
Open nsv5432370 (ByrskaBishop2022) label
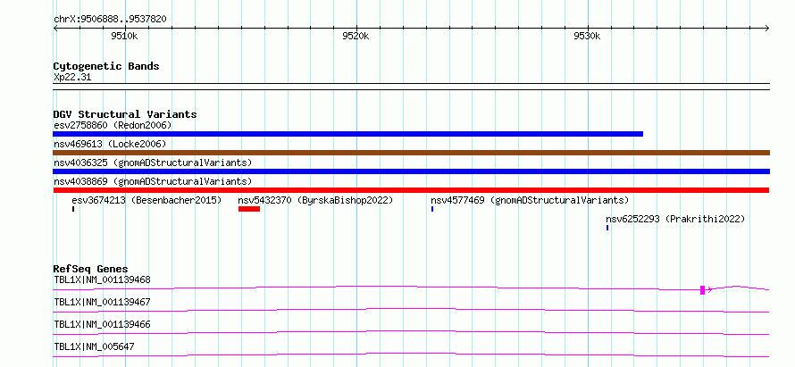[x=316, y=200]
